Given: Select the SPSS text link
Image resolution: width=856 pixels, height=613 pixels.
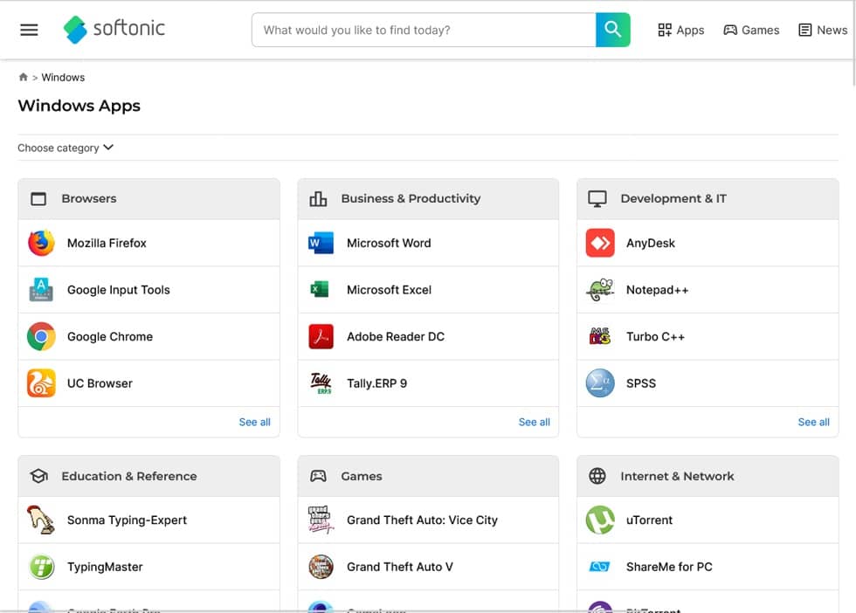Looking at the screenshot, I should (641, 383).
